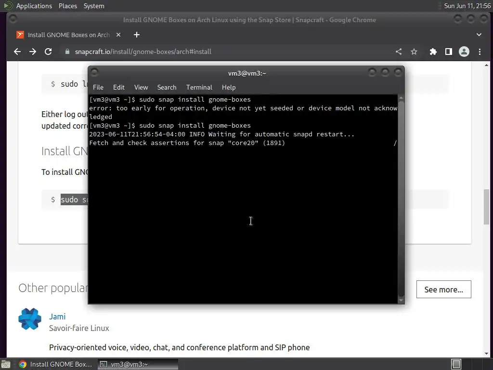Viewport: 493px width, 370px height.
Task: Open the Applications menu in top panel
Action: pos(34,6)
